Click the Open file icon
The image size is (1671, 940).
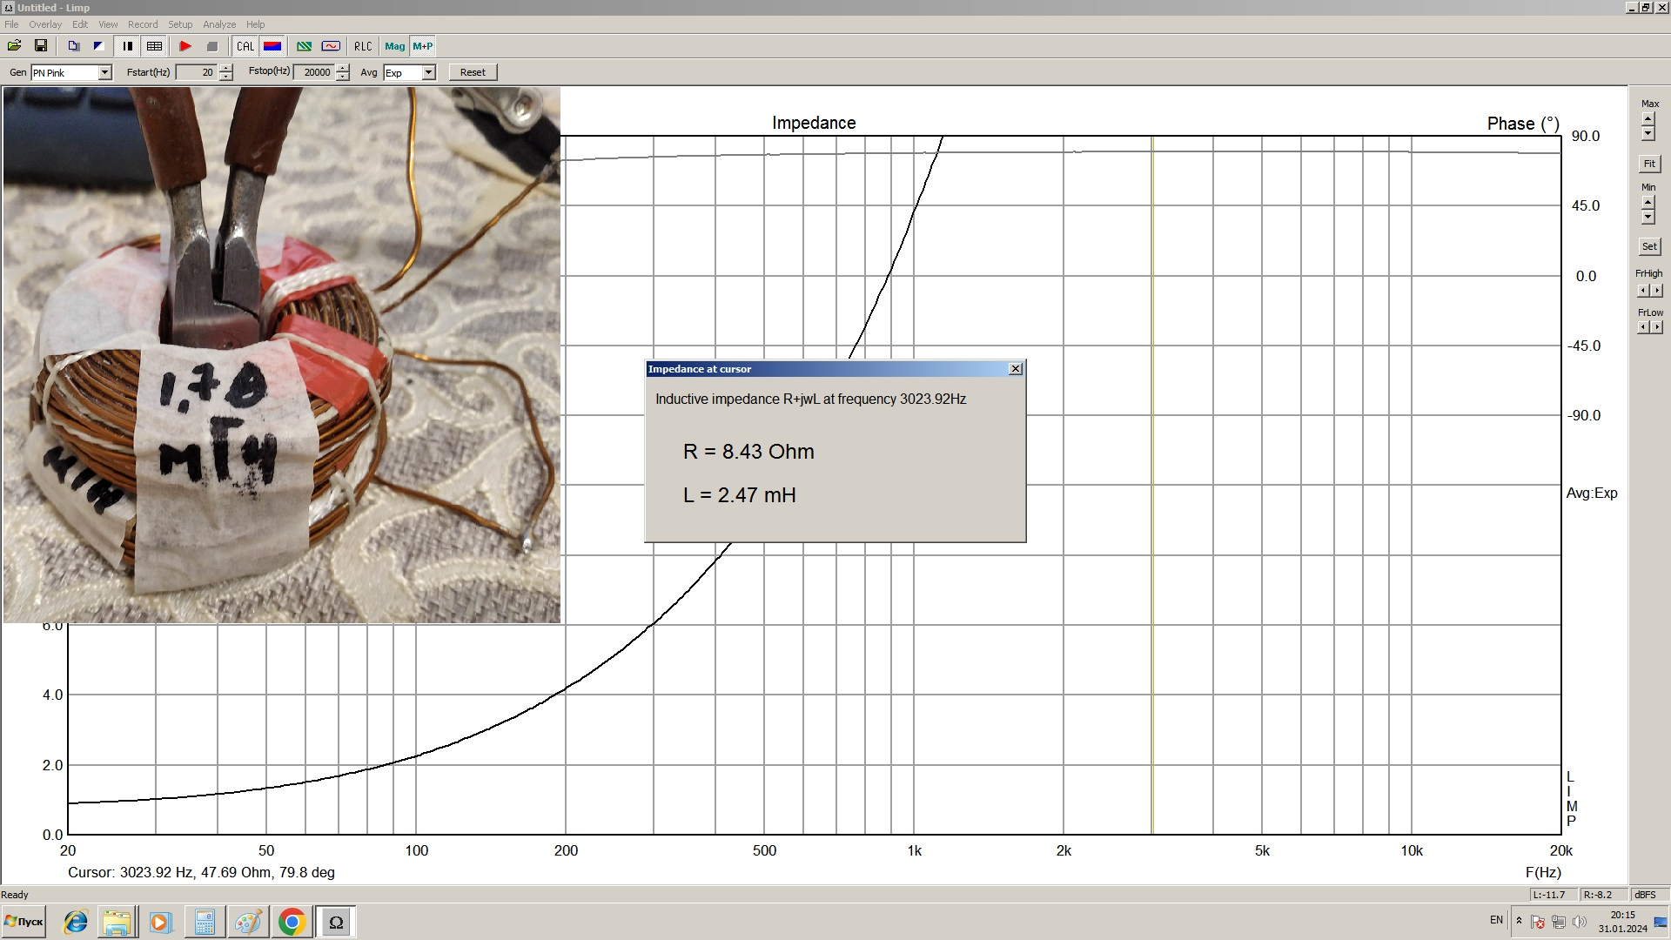(14, 46)
